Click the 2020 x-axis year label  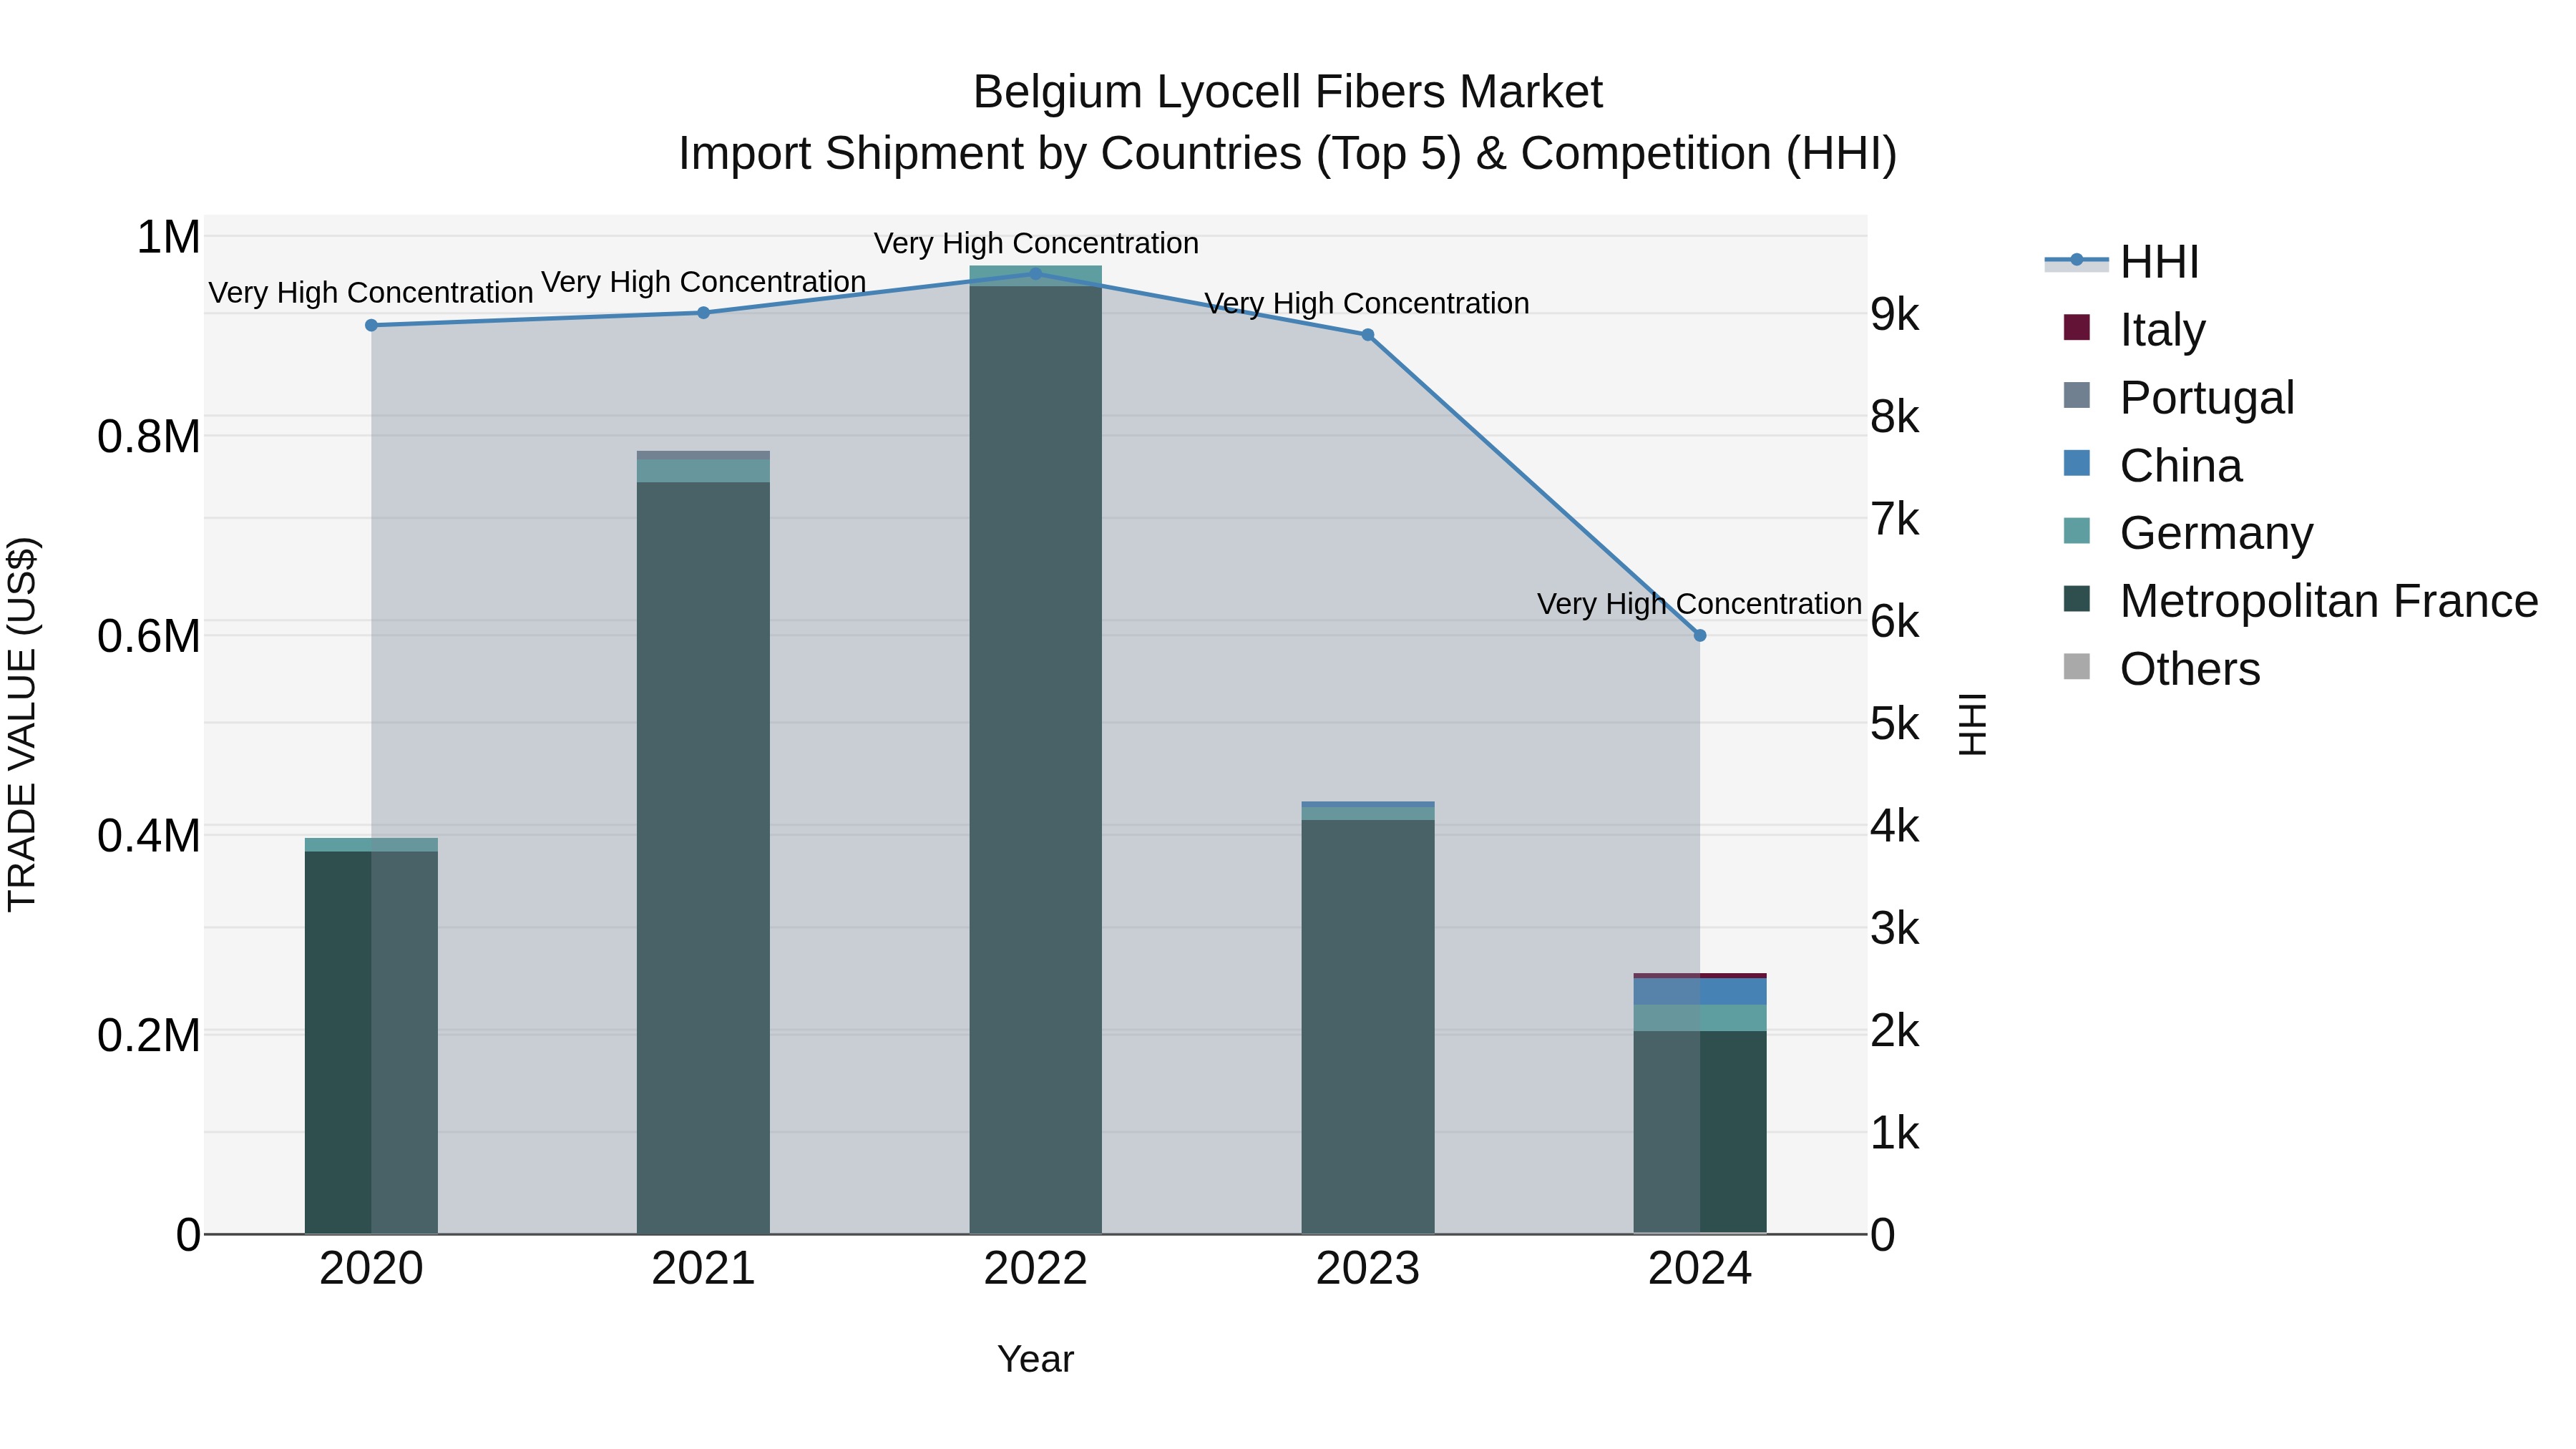pos(371,1269)
